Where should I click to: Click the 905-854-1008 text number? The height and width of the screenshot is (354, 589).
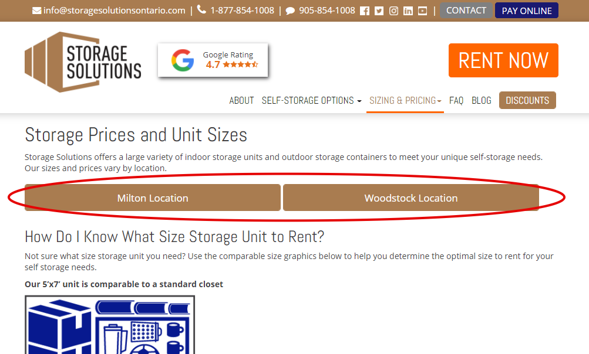327,11
